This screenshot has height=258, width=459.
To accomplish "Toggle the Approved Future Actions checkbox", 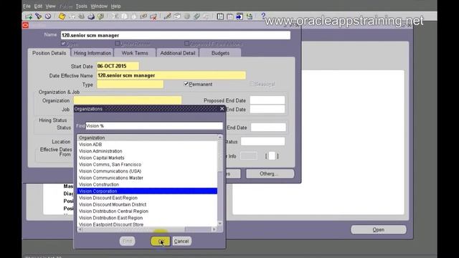I will [x=186, y=44].
